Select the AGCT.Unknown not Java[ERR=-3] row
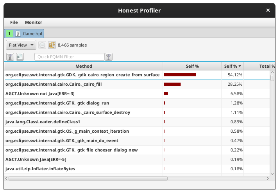The width and height of the screenshot is (279, 193). 137,94
